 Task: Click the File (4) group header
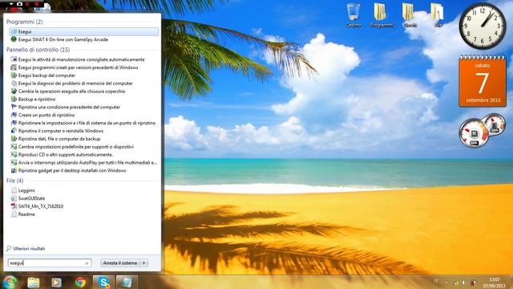tap(14, 181)
